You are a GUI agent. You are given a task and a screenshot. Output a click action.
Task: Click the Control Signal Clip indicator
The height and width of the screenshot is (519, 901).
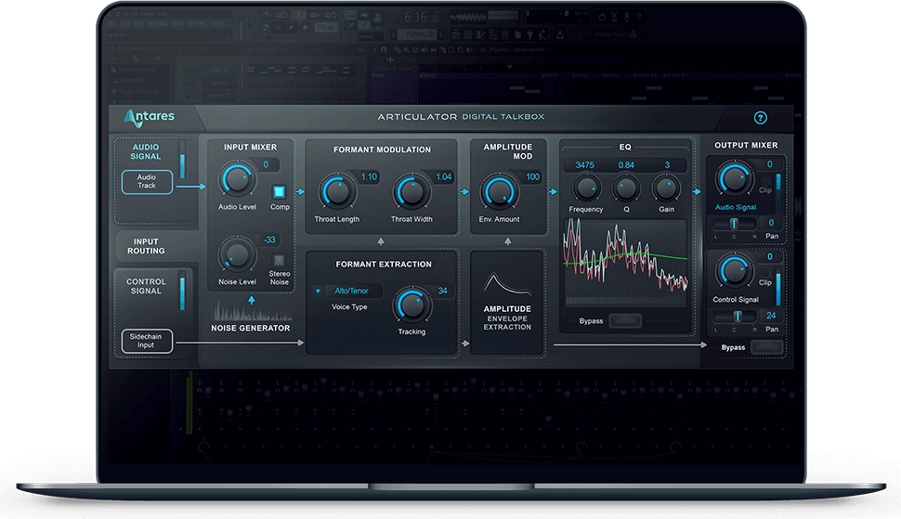click(x=764, y=273)
